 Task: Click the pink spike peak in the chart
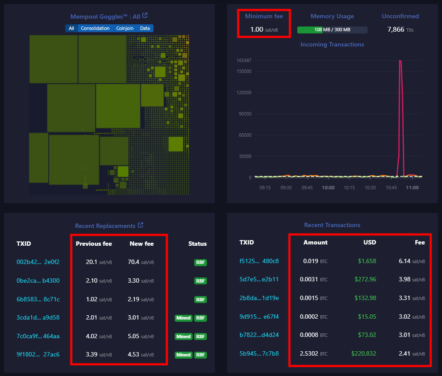point(400,61)
